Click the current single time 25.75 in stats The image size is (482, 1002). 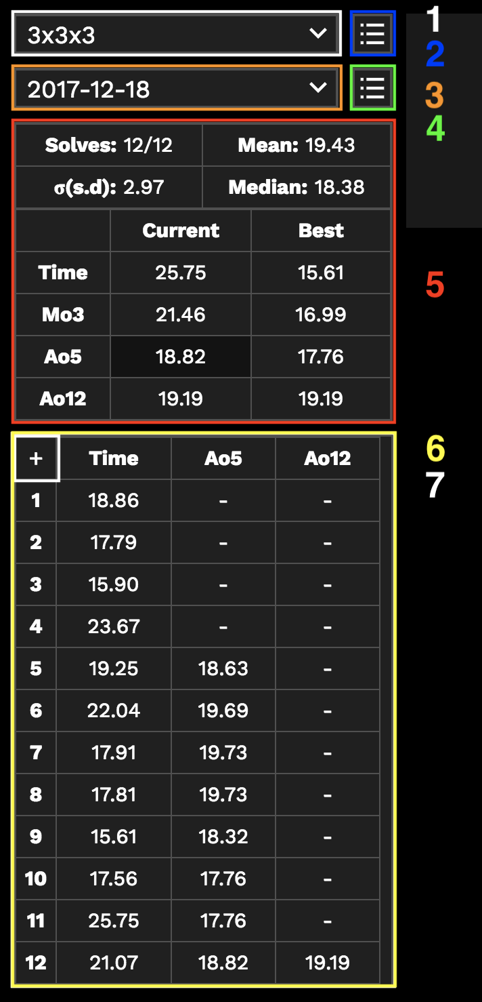coord(181,273)
